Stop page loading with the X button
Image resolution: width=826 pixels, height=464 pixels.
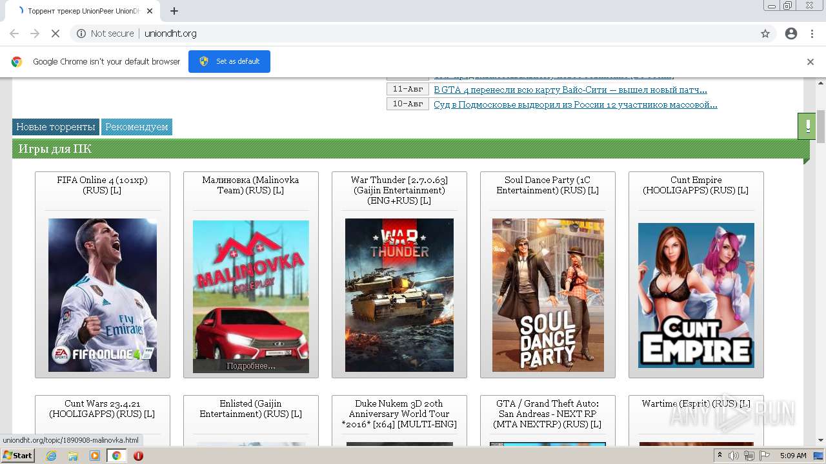coord(55,34)
